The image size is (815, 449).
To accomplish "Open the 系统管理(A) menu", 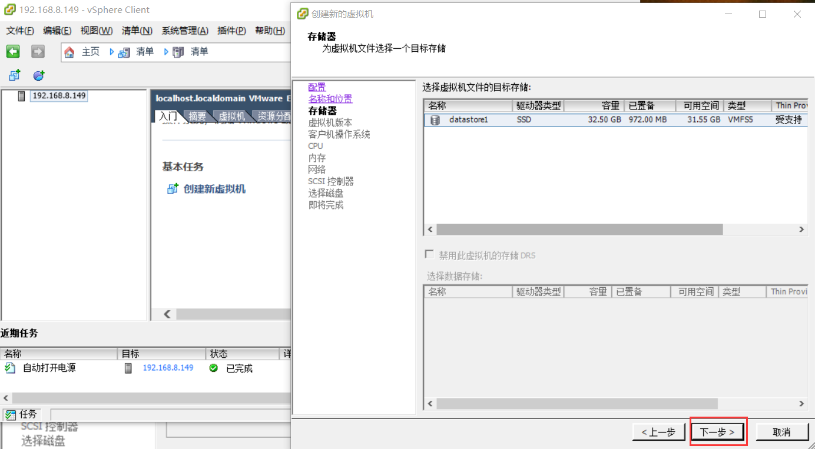I will pos(185,31).
